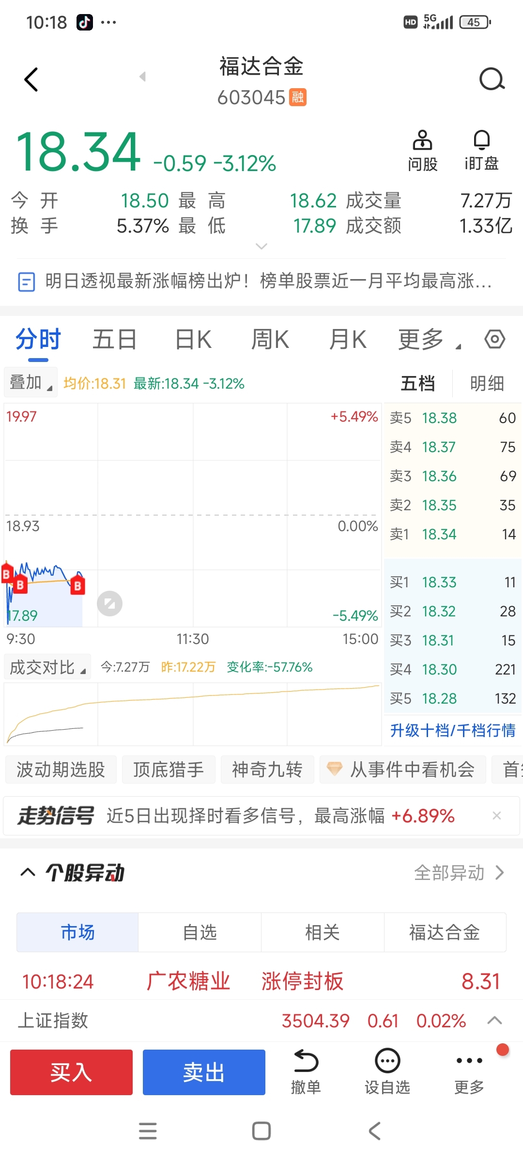The height and width of the screenshot is (1163, 523).
Task: Tap the Android recent apps menu button
Action: click(148, 1131)
